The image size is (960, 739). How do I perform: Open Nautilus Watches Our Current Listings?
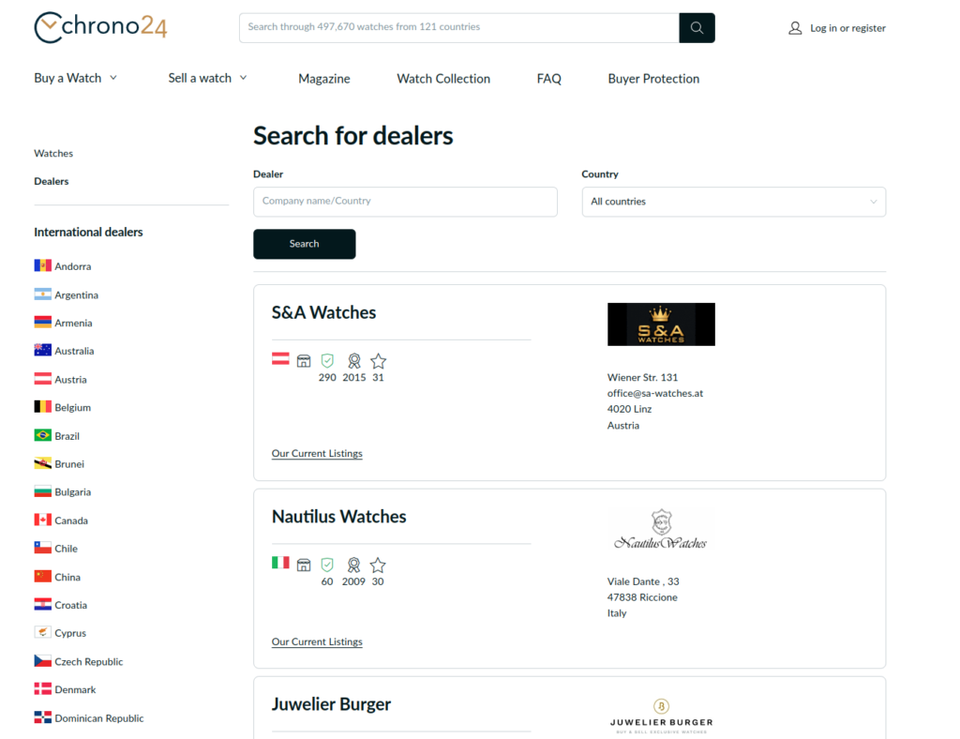[x=317, y=641]
